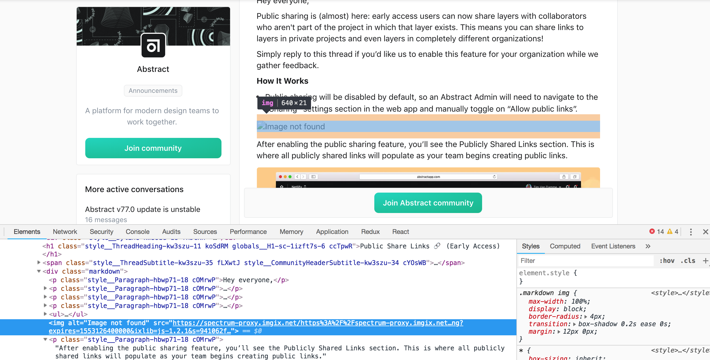Click the 'How It Works' heading
710x360 pixels.
pos(282,81)
